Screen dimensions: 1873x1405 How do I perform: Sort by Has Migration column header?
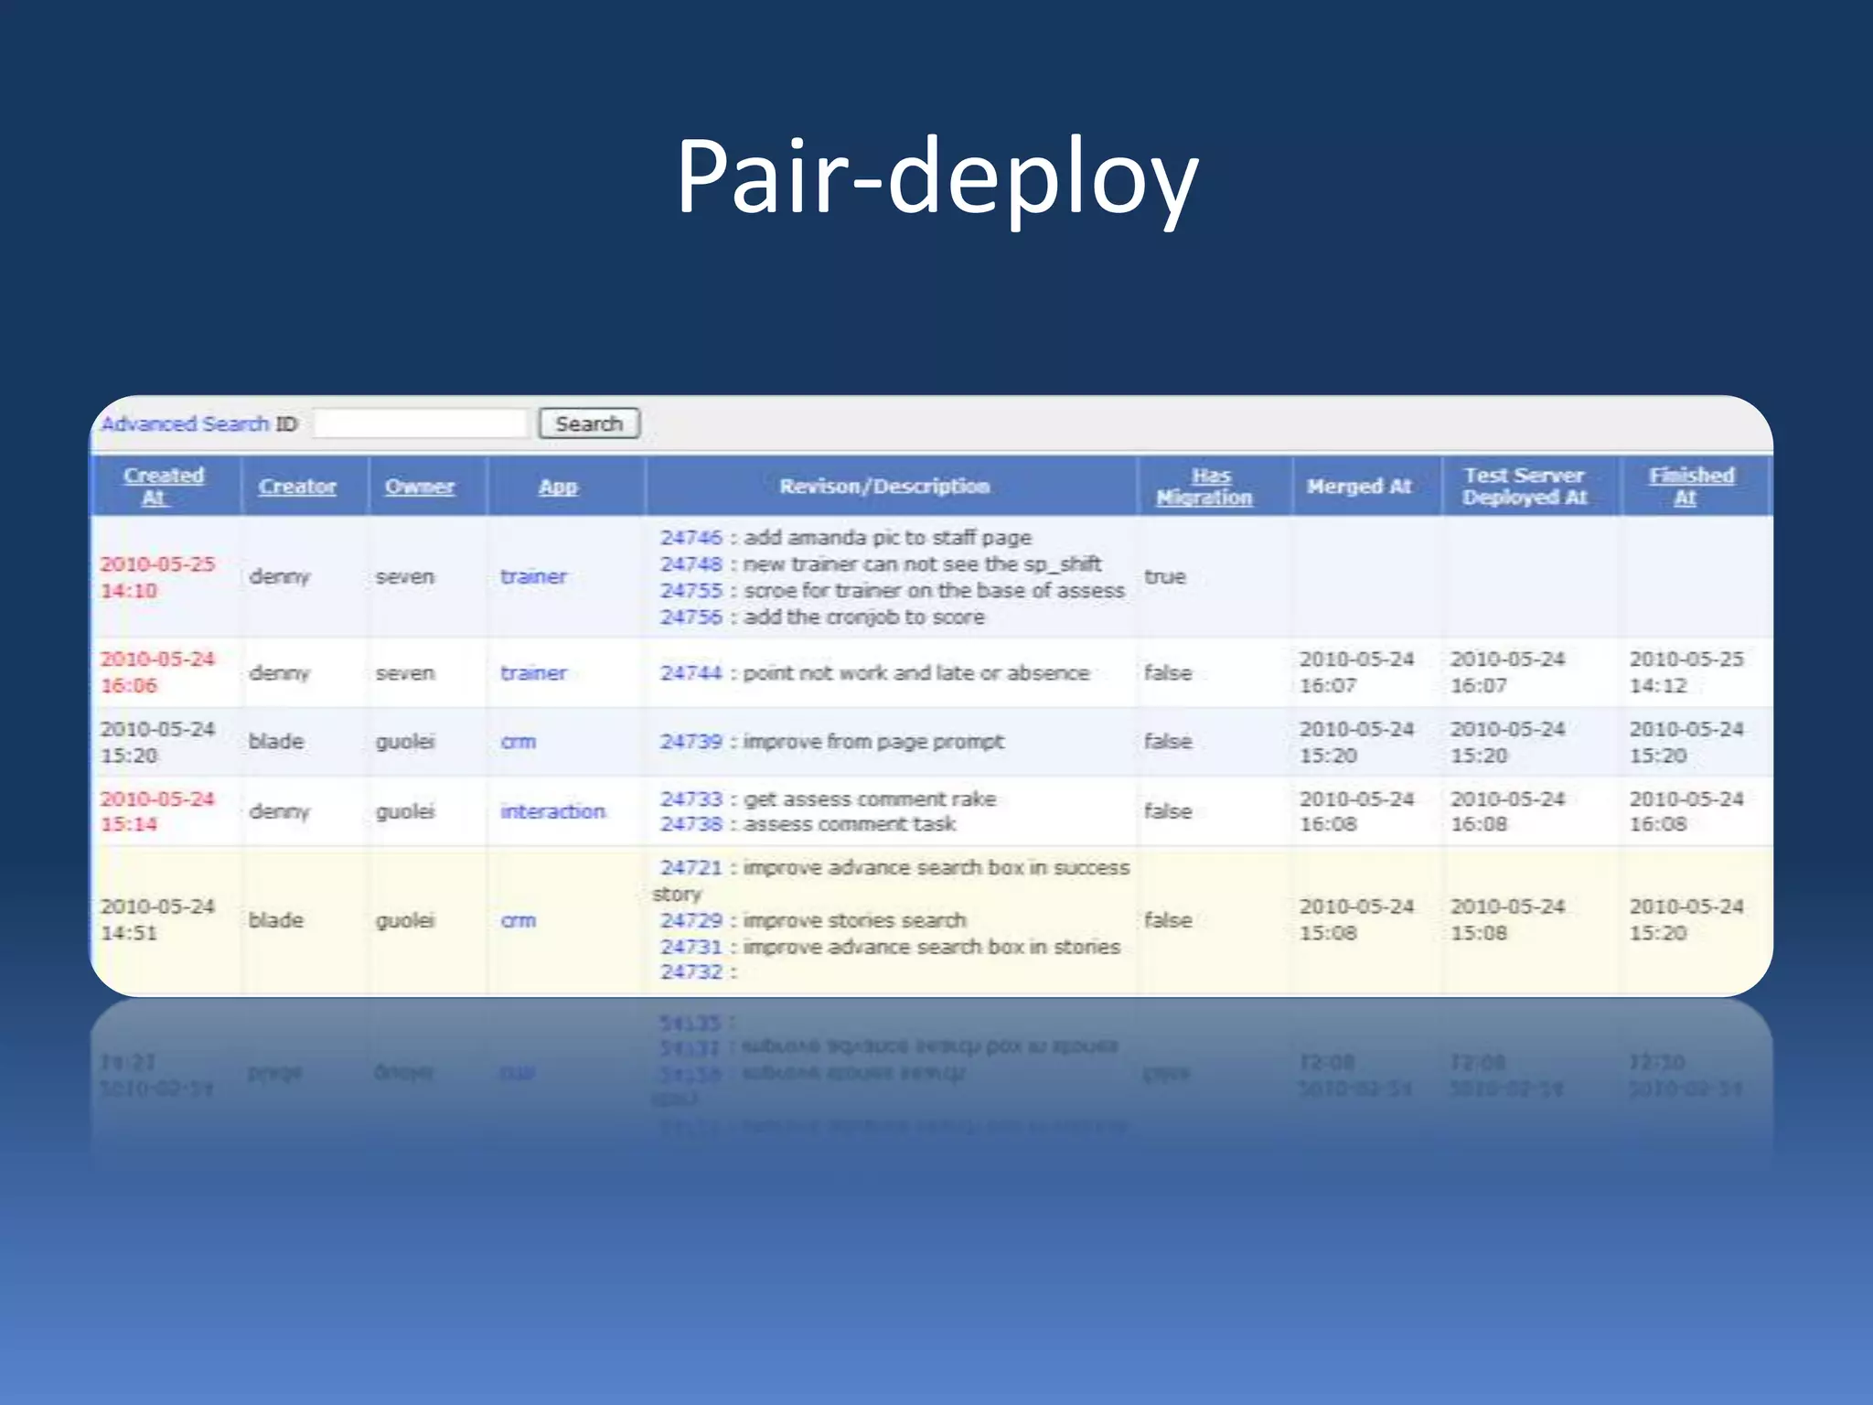1204,487
